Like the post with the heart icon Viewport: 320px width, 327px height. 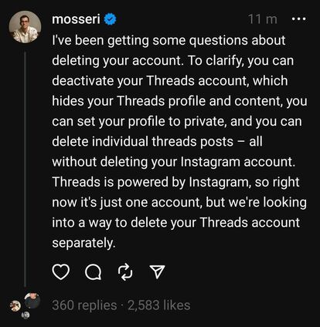[x=61, y=272]
